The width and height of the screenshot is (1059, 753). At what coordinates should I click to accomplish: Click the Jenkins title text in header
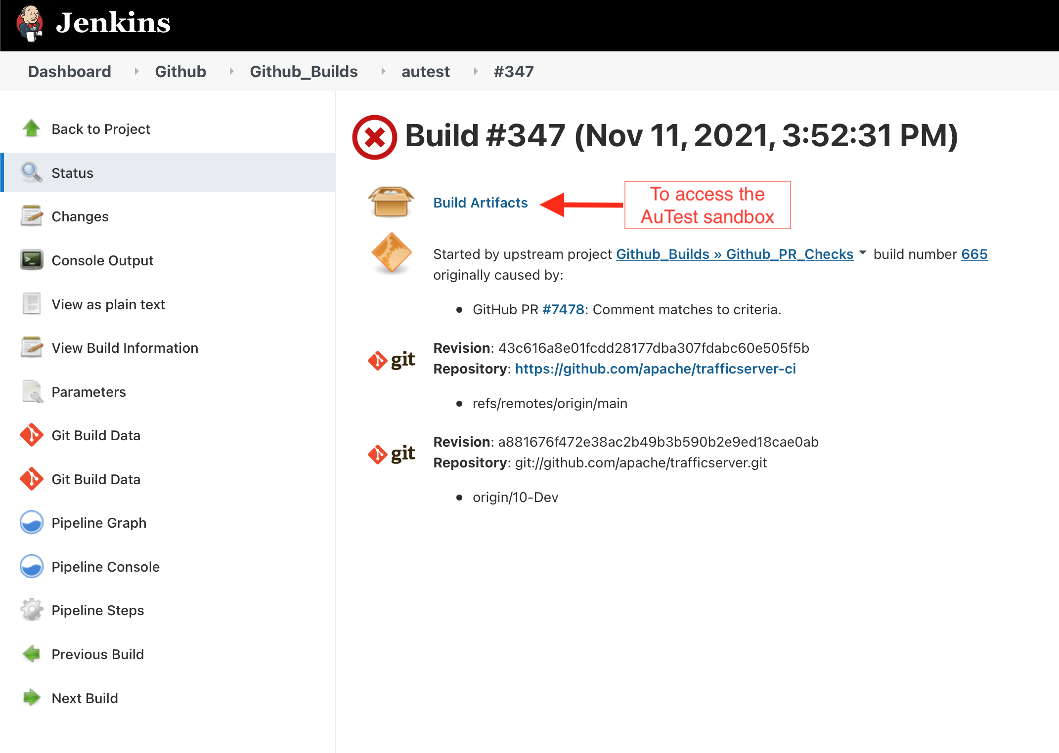(113, 23)
